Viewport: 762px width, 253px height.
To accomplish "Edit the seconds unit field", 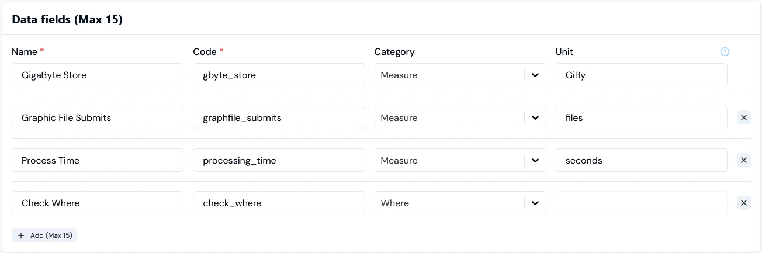I will coord(641,160).
